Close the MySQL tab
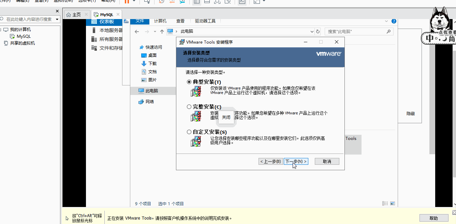 point(118,14)
